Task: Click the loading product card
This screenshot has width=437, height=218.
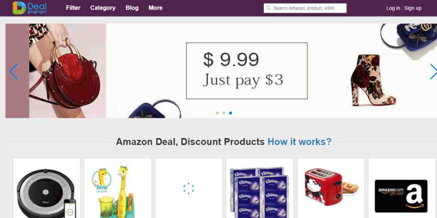Action: pos(189,188)
